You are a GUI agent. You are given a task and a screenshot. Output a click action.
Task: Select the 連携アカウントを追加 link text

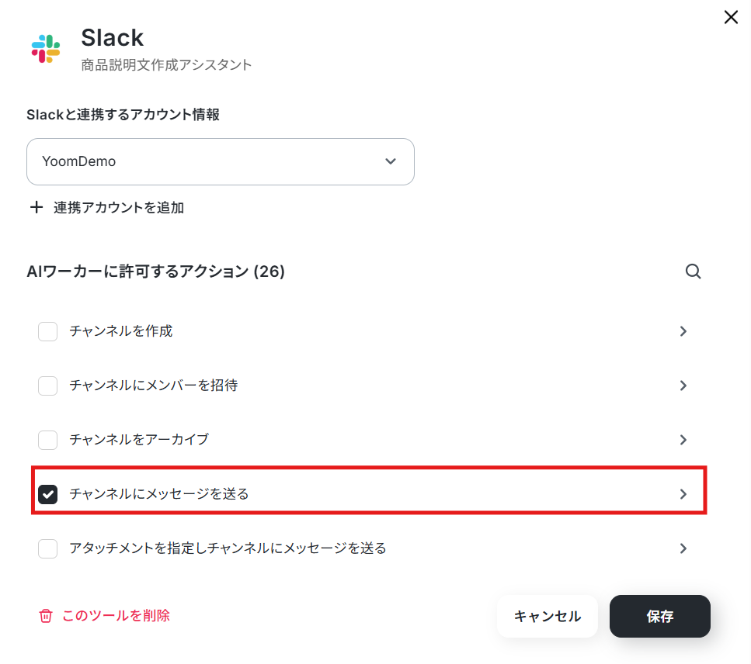coord(119,208)
